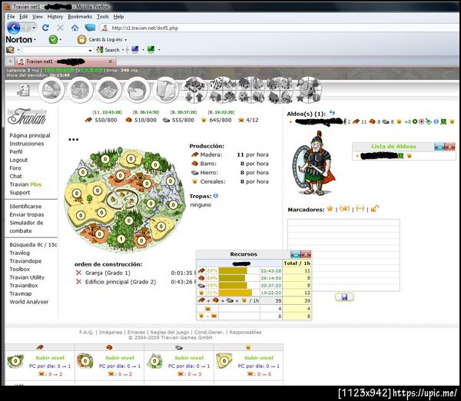Open the History menu

(x=55, y=17)
